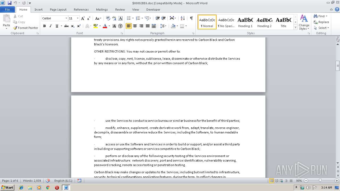340x191 pixels.
Task: Click the Clear Formatting icon
Action: [x=108, y=18]
